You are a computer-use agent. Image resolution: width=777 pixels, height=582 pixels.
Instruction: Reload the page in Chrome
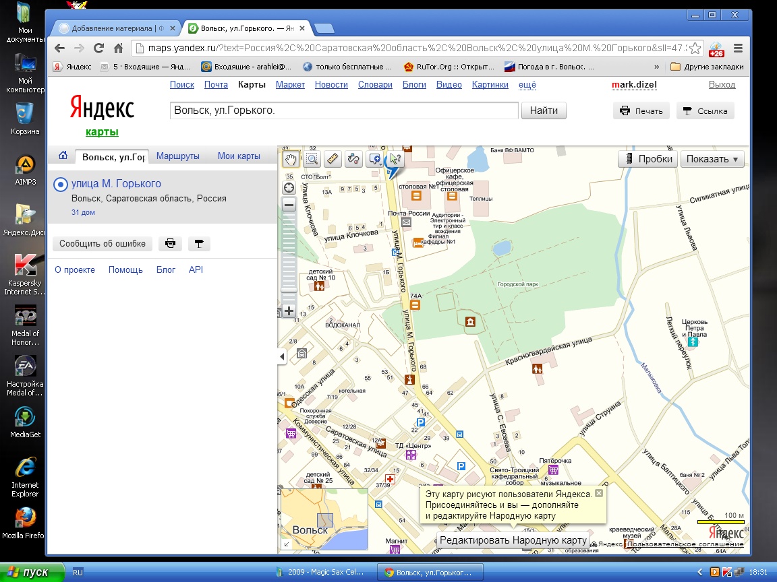pos(98,48)
